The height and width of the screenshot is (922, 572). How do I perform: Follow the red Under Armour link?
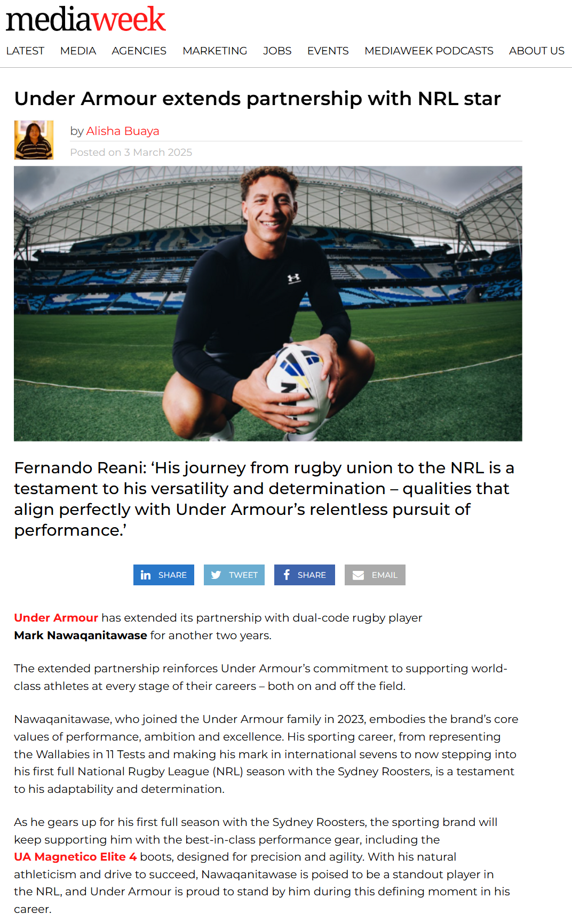[56, 618]
